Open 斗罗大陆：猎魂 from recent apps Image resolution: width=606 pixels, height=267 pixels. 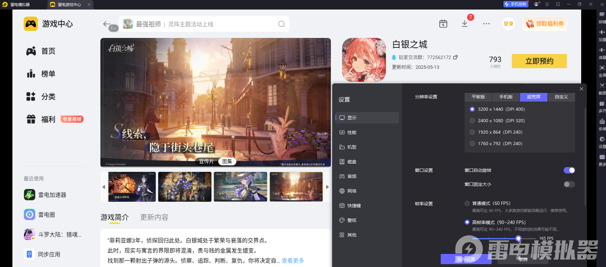(53, 235)
